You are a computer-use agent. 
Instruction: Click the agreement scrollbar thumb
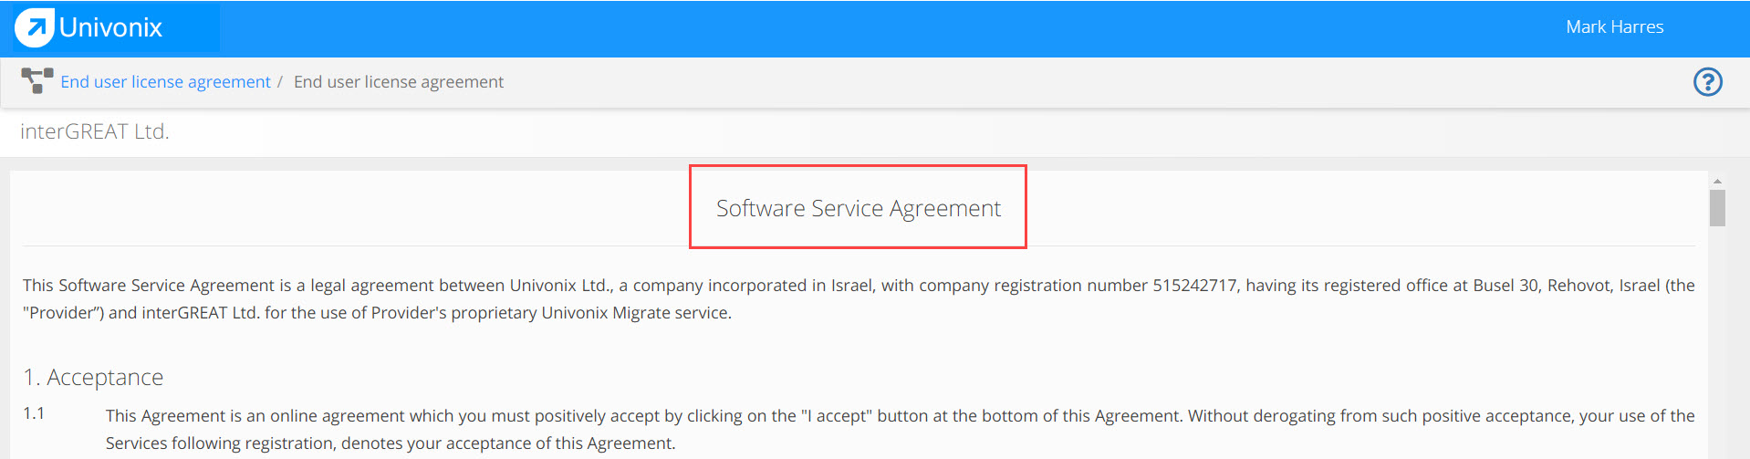(1717, 207)
